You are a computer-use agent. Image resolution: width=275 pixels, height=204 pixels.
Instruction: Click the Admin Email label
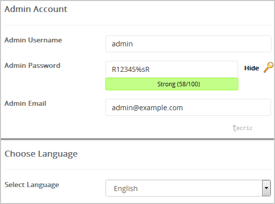pos(25,103)
